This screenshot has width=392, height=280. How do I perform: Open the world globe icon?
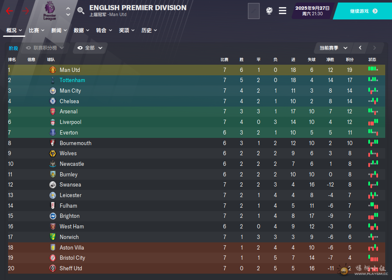(x=269, y=11)
